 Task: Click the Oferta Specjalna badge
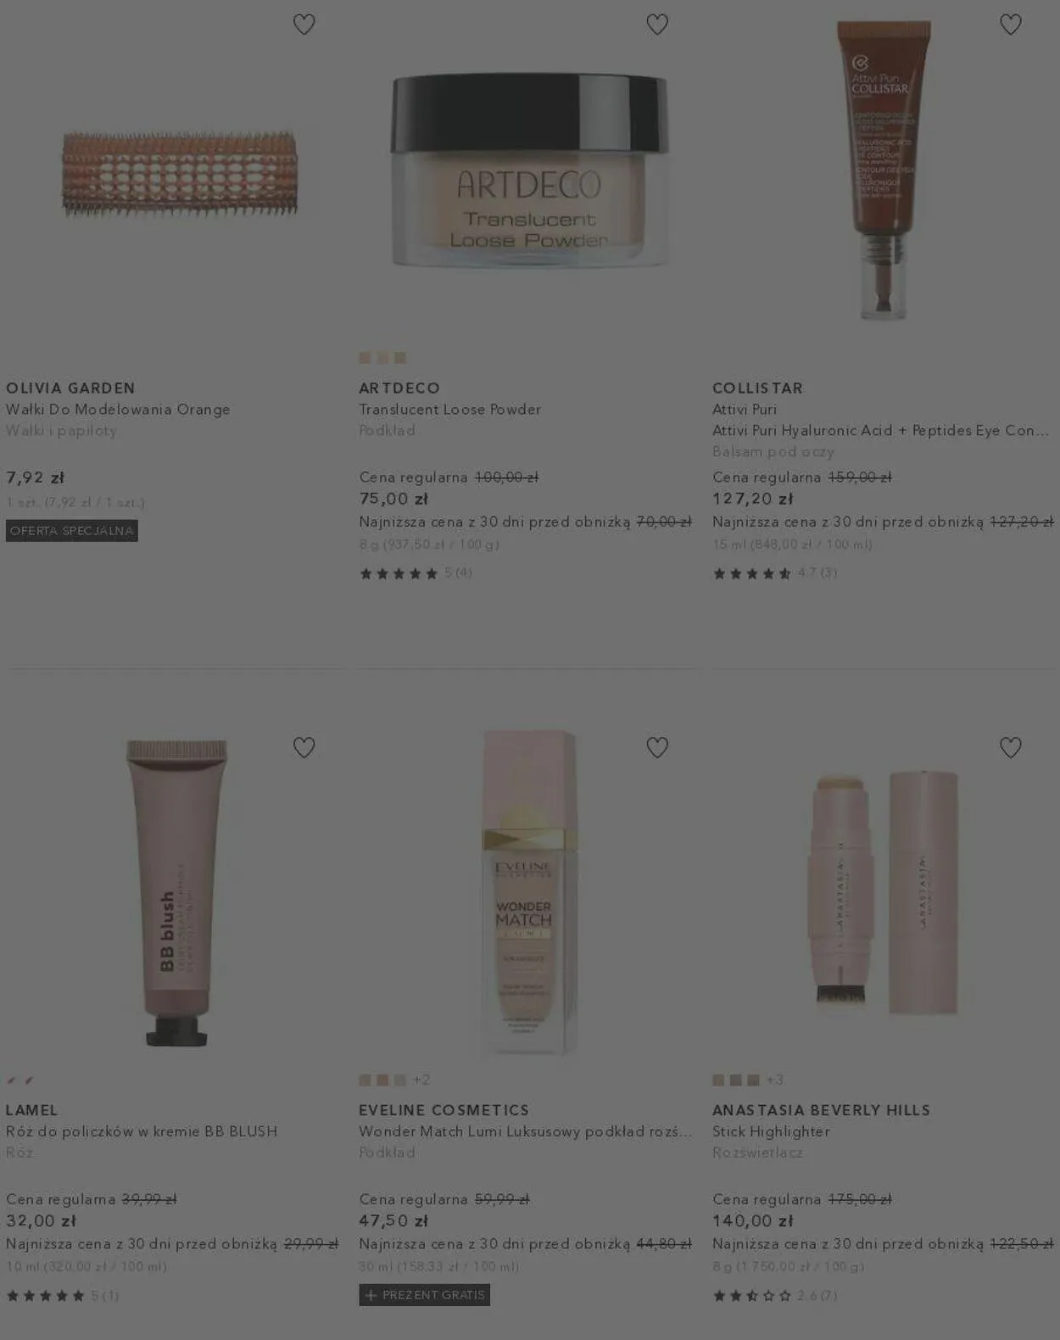[x=72, y=531]
